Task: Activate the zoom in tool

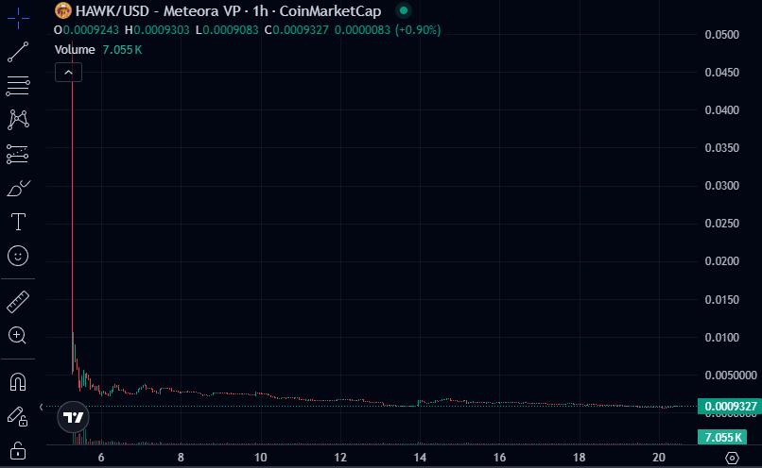Action: [18, 336]
